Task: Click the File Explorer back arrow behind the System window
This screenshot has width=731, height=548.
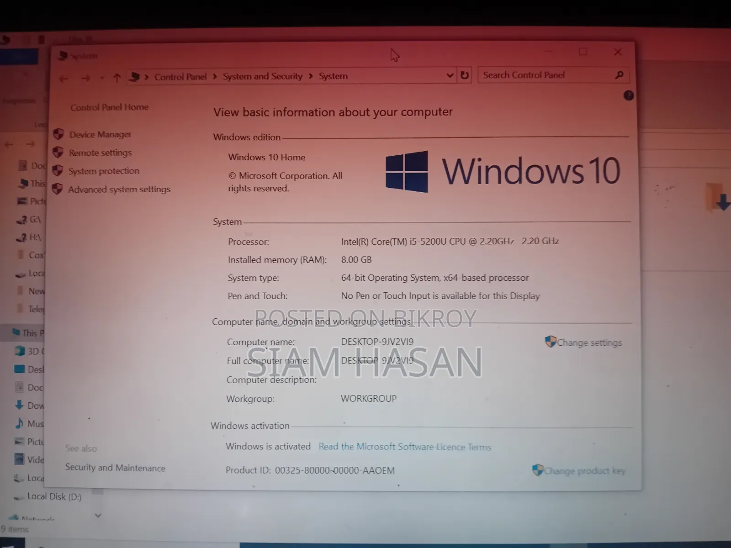Action: click(x=9, y=145)
